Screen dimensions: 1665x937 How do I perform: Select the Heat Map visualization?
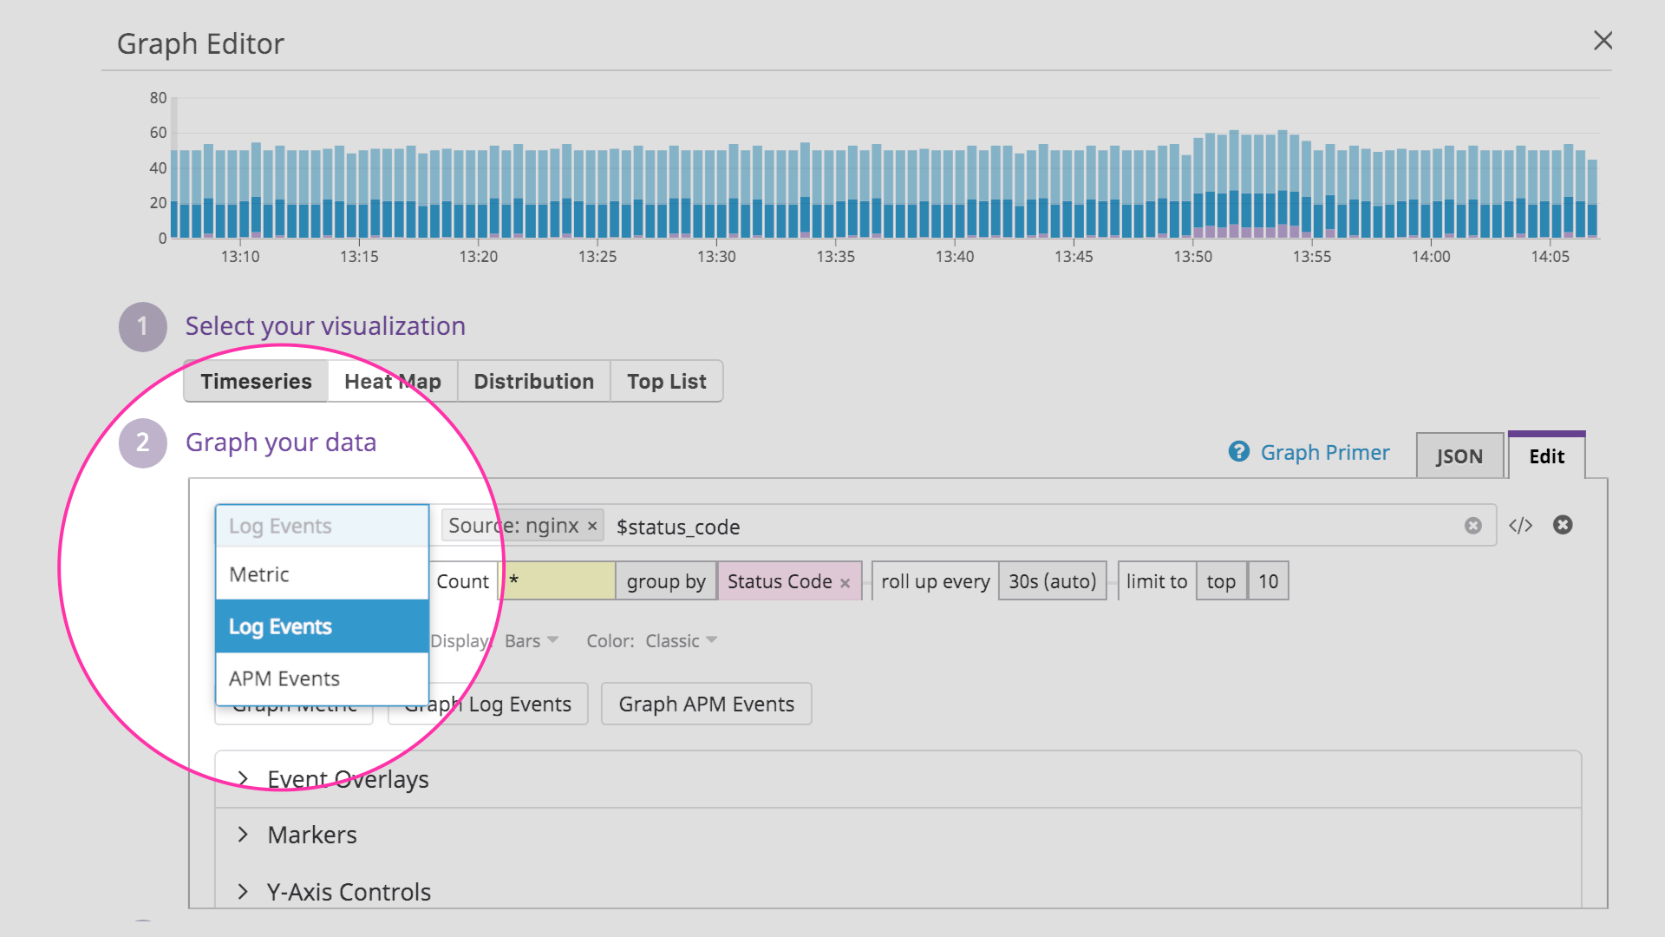pos(392,381)
